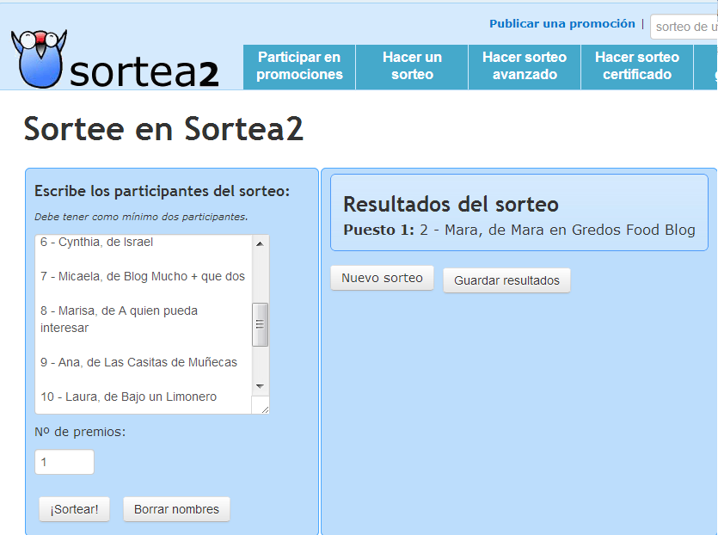This screenshot has width=718, height=535.
Task: Go to the Hacer un sorteo section
Action: [412, 66]
